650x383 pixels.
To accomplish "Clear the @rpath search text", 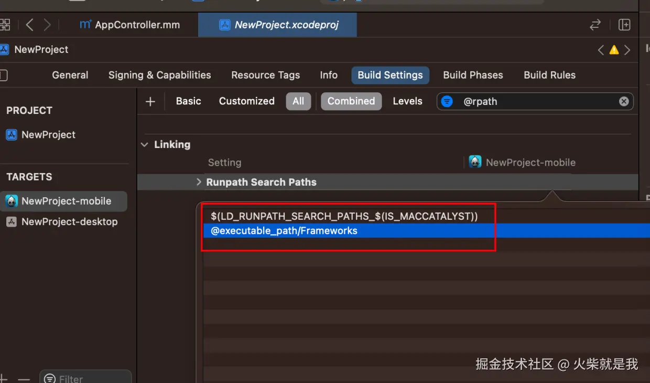I will [x=624, y=101].
